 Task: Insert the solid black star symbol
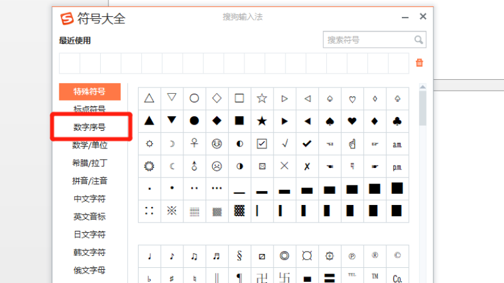click(x=262, y=121)
